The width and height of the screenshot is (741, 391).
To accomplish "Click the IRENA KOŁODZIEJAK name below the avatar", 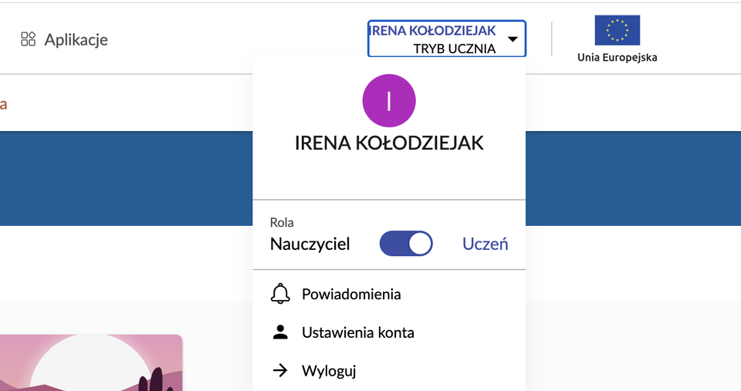I will click(x=389, y=143).
